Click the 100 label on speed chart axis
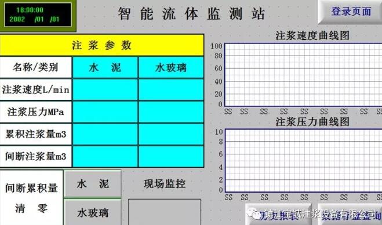 tap(216, 46)
